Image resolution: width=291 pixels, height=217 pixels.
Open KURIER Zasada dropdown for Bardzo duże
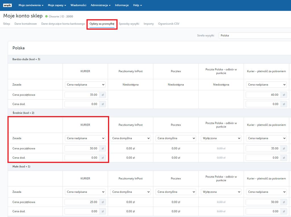pos(85,85)
